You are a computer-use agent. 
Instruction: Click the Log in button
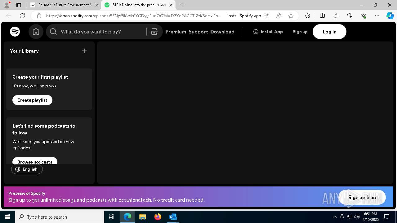(x=329, y=32)
